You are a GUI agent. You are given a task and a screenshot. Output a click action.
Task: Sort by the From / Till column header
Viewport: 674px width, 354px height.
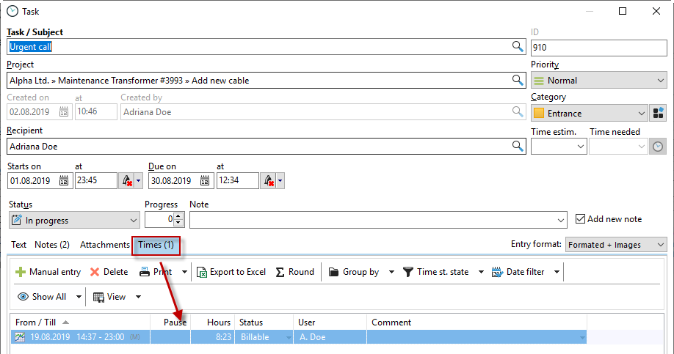pyautogui.click(x=37, y=322)
